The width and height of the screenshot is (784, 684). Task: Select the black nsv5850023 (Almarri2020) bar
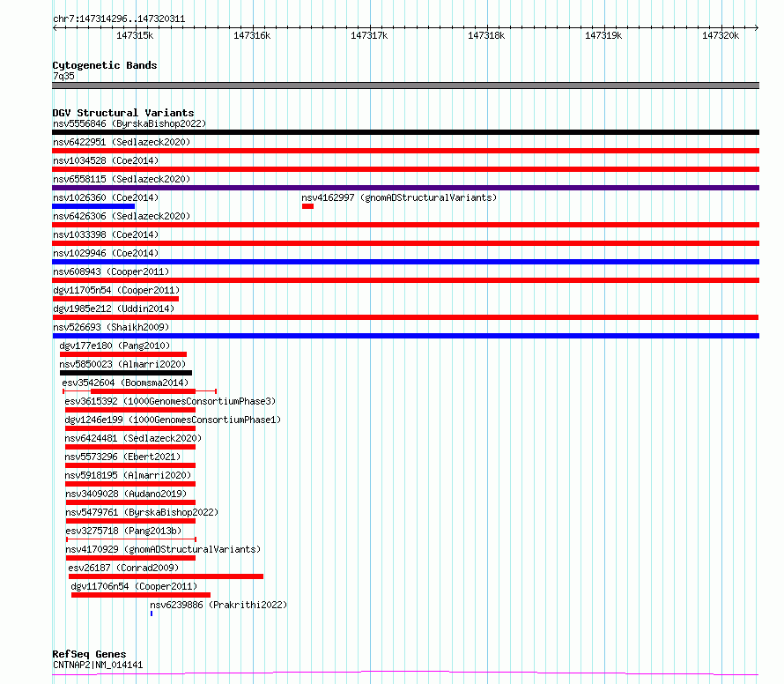point(126,373)
